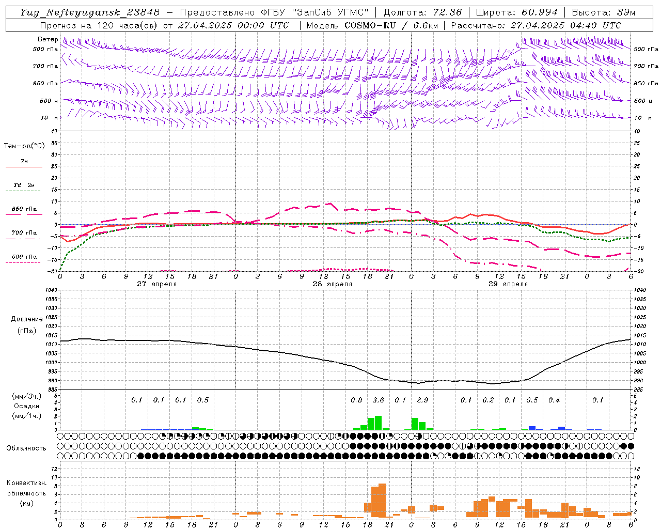Click the 'Конвективн.' label
This screenshot has width=661, height=529.
27,483
